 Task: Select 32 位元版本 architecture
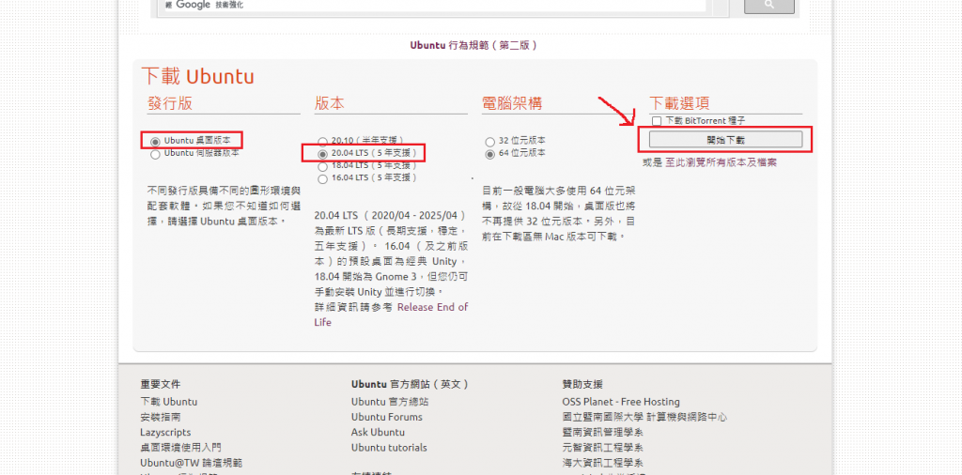(489, 142)
